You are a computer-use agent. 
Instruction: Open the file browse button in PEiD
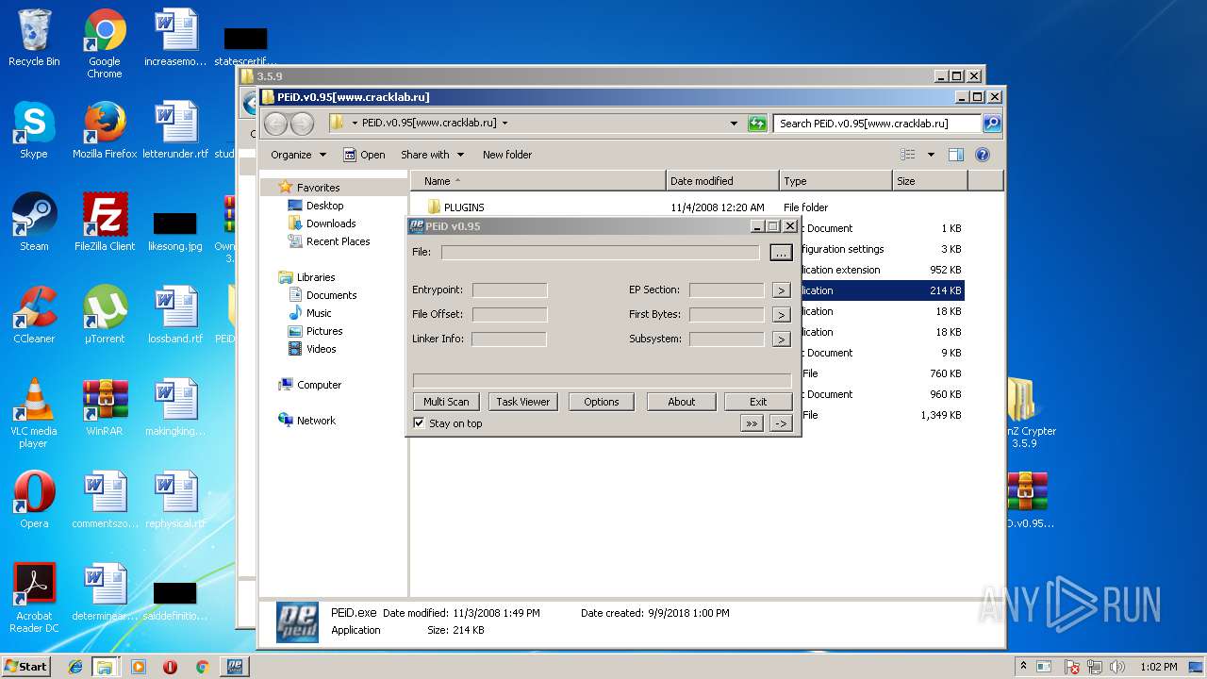pos(780,253)
